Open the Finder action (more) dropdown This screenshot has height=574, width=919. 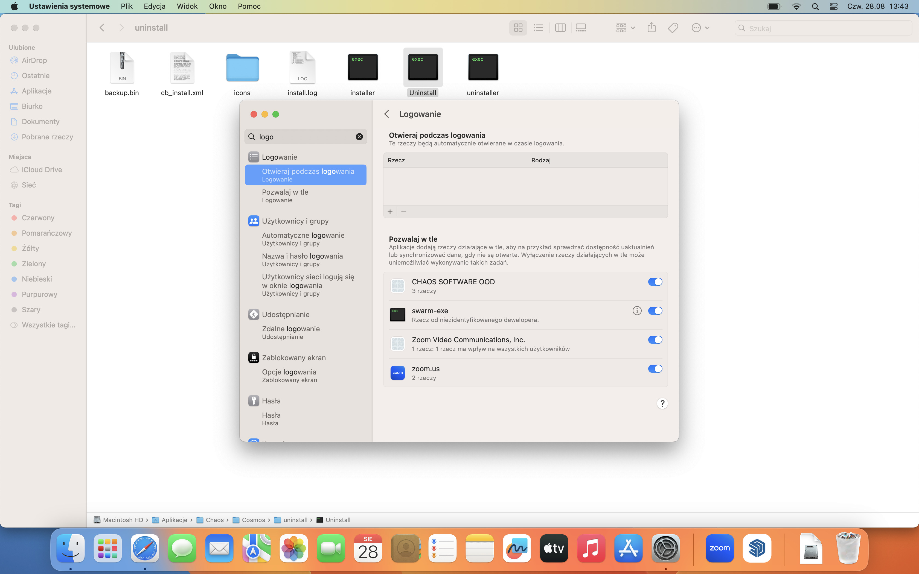point(700,28)
